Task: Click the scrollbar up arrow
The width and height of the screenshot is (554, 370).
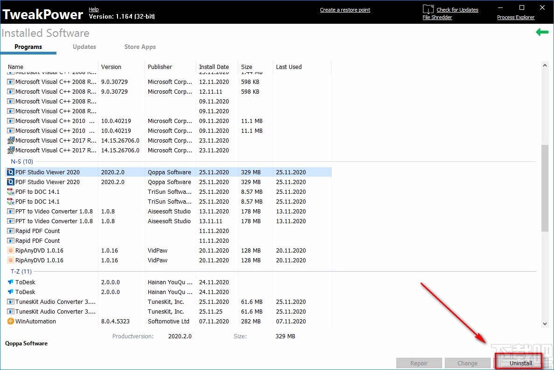Action: (545, 65)
